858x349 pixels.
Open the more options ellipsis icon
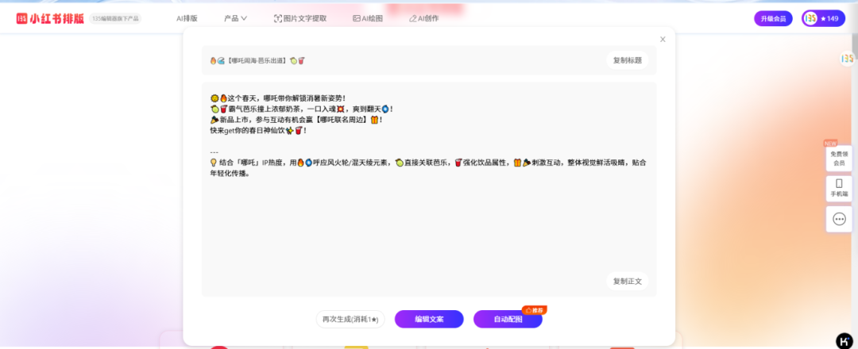click(839, 219)
